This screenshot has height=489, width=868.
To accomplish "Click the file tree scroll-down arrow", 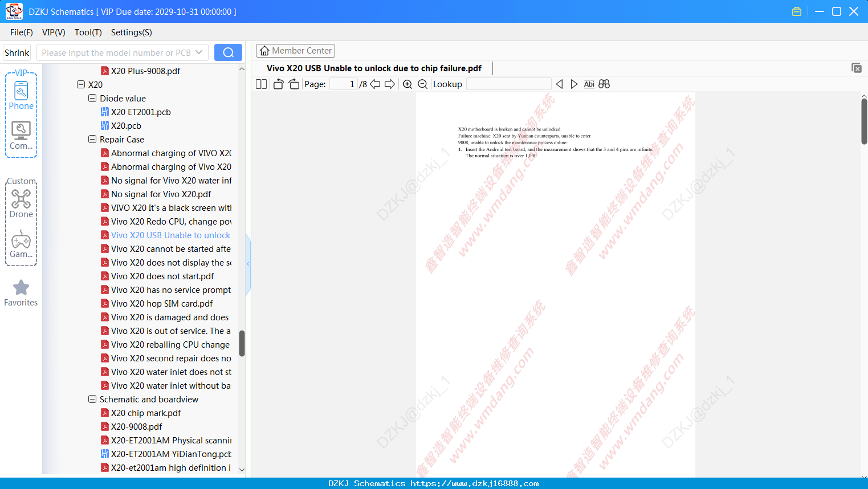I will click(x=242, y=470).
